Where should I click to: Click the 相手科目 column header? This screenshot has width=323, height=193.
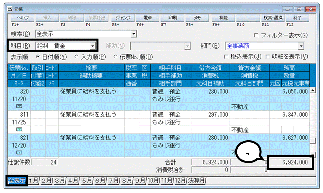(x=171, y=68)
